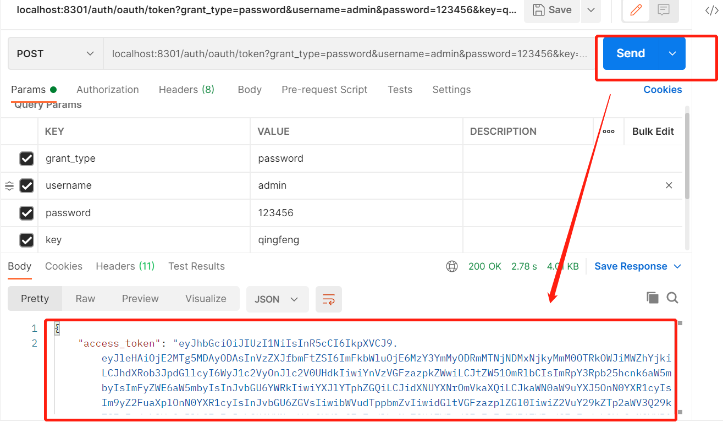Click the username row drag handle icon
This screenshot has height=422, width=723.
(x=9, y=186)
